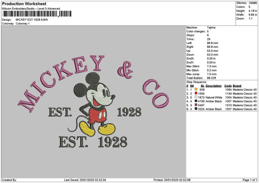Click the black swatch in the 3324 stitch row
Viewport: 259px width, 183px height.
pyautogui.click(x=196, y=109)
